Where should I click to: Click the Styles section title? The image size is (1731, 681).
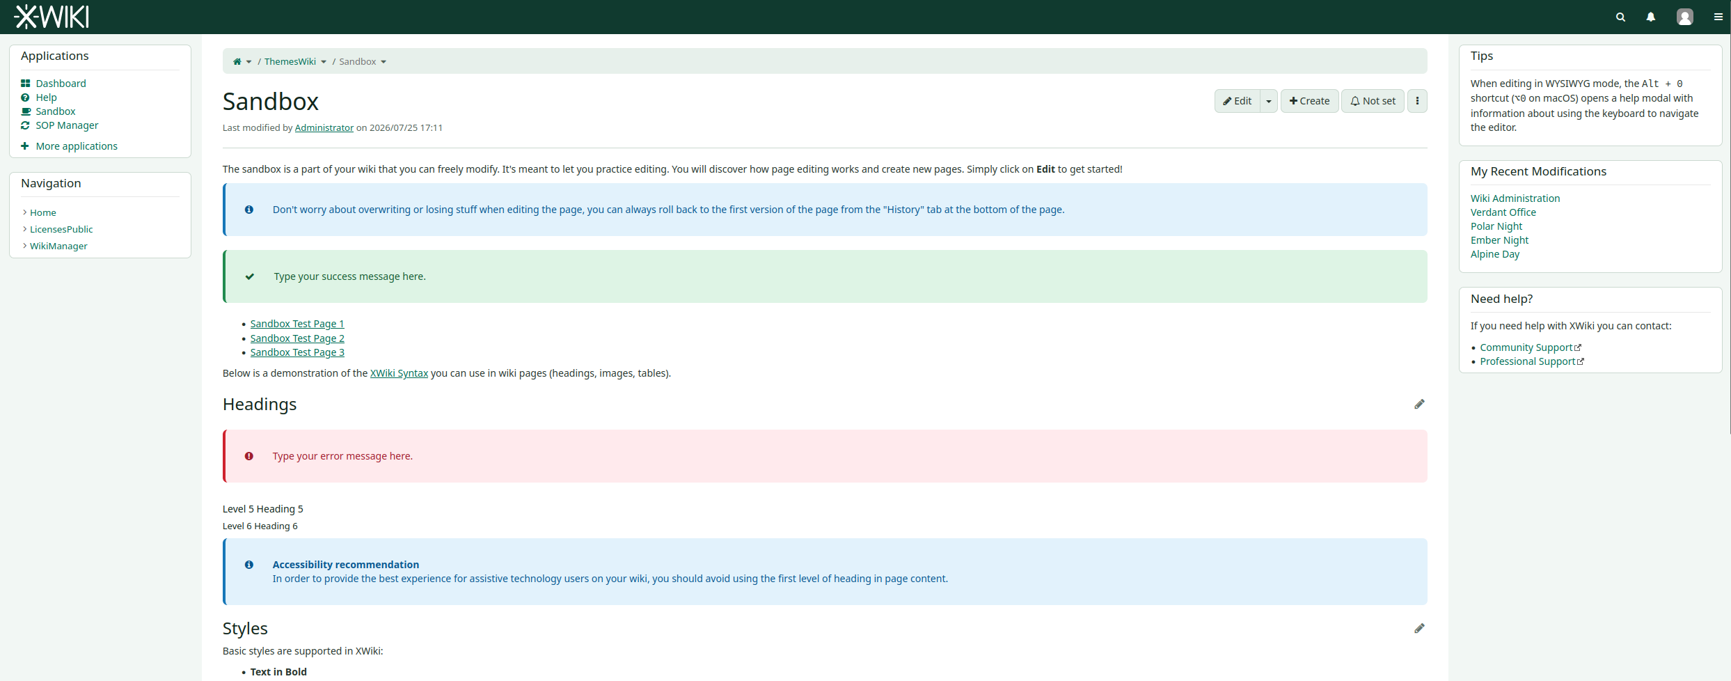pos(245,629)
